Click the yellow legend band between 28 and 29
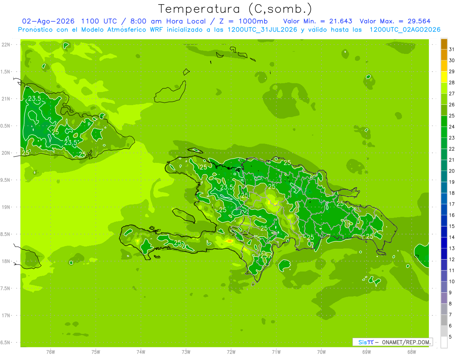 444,77
